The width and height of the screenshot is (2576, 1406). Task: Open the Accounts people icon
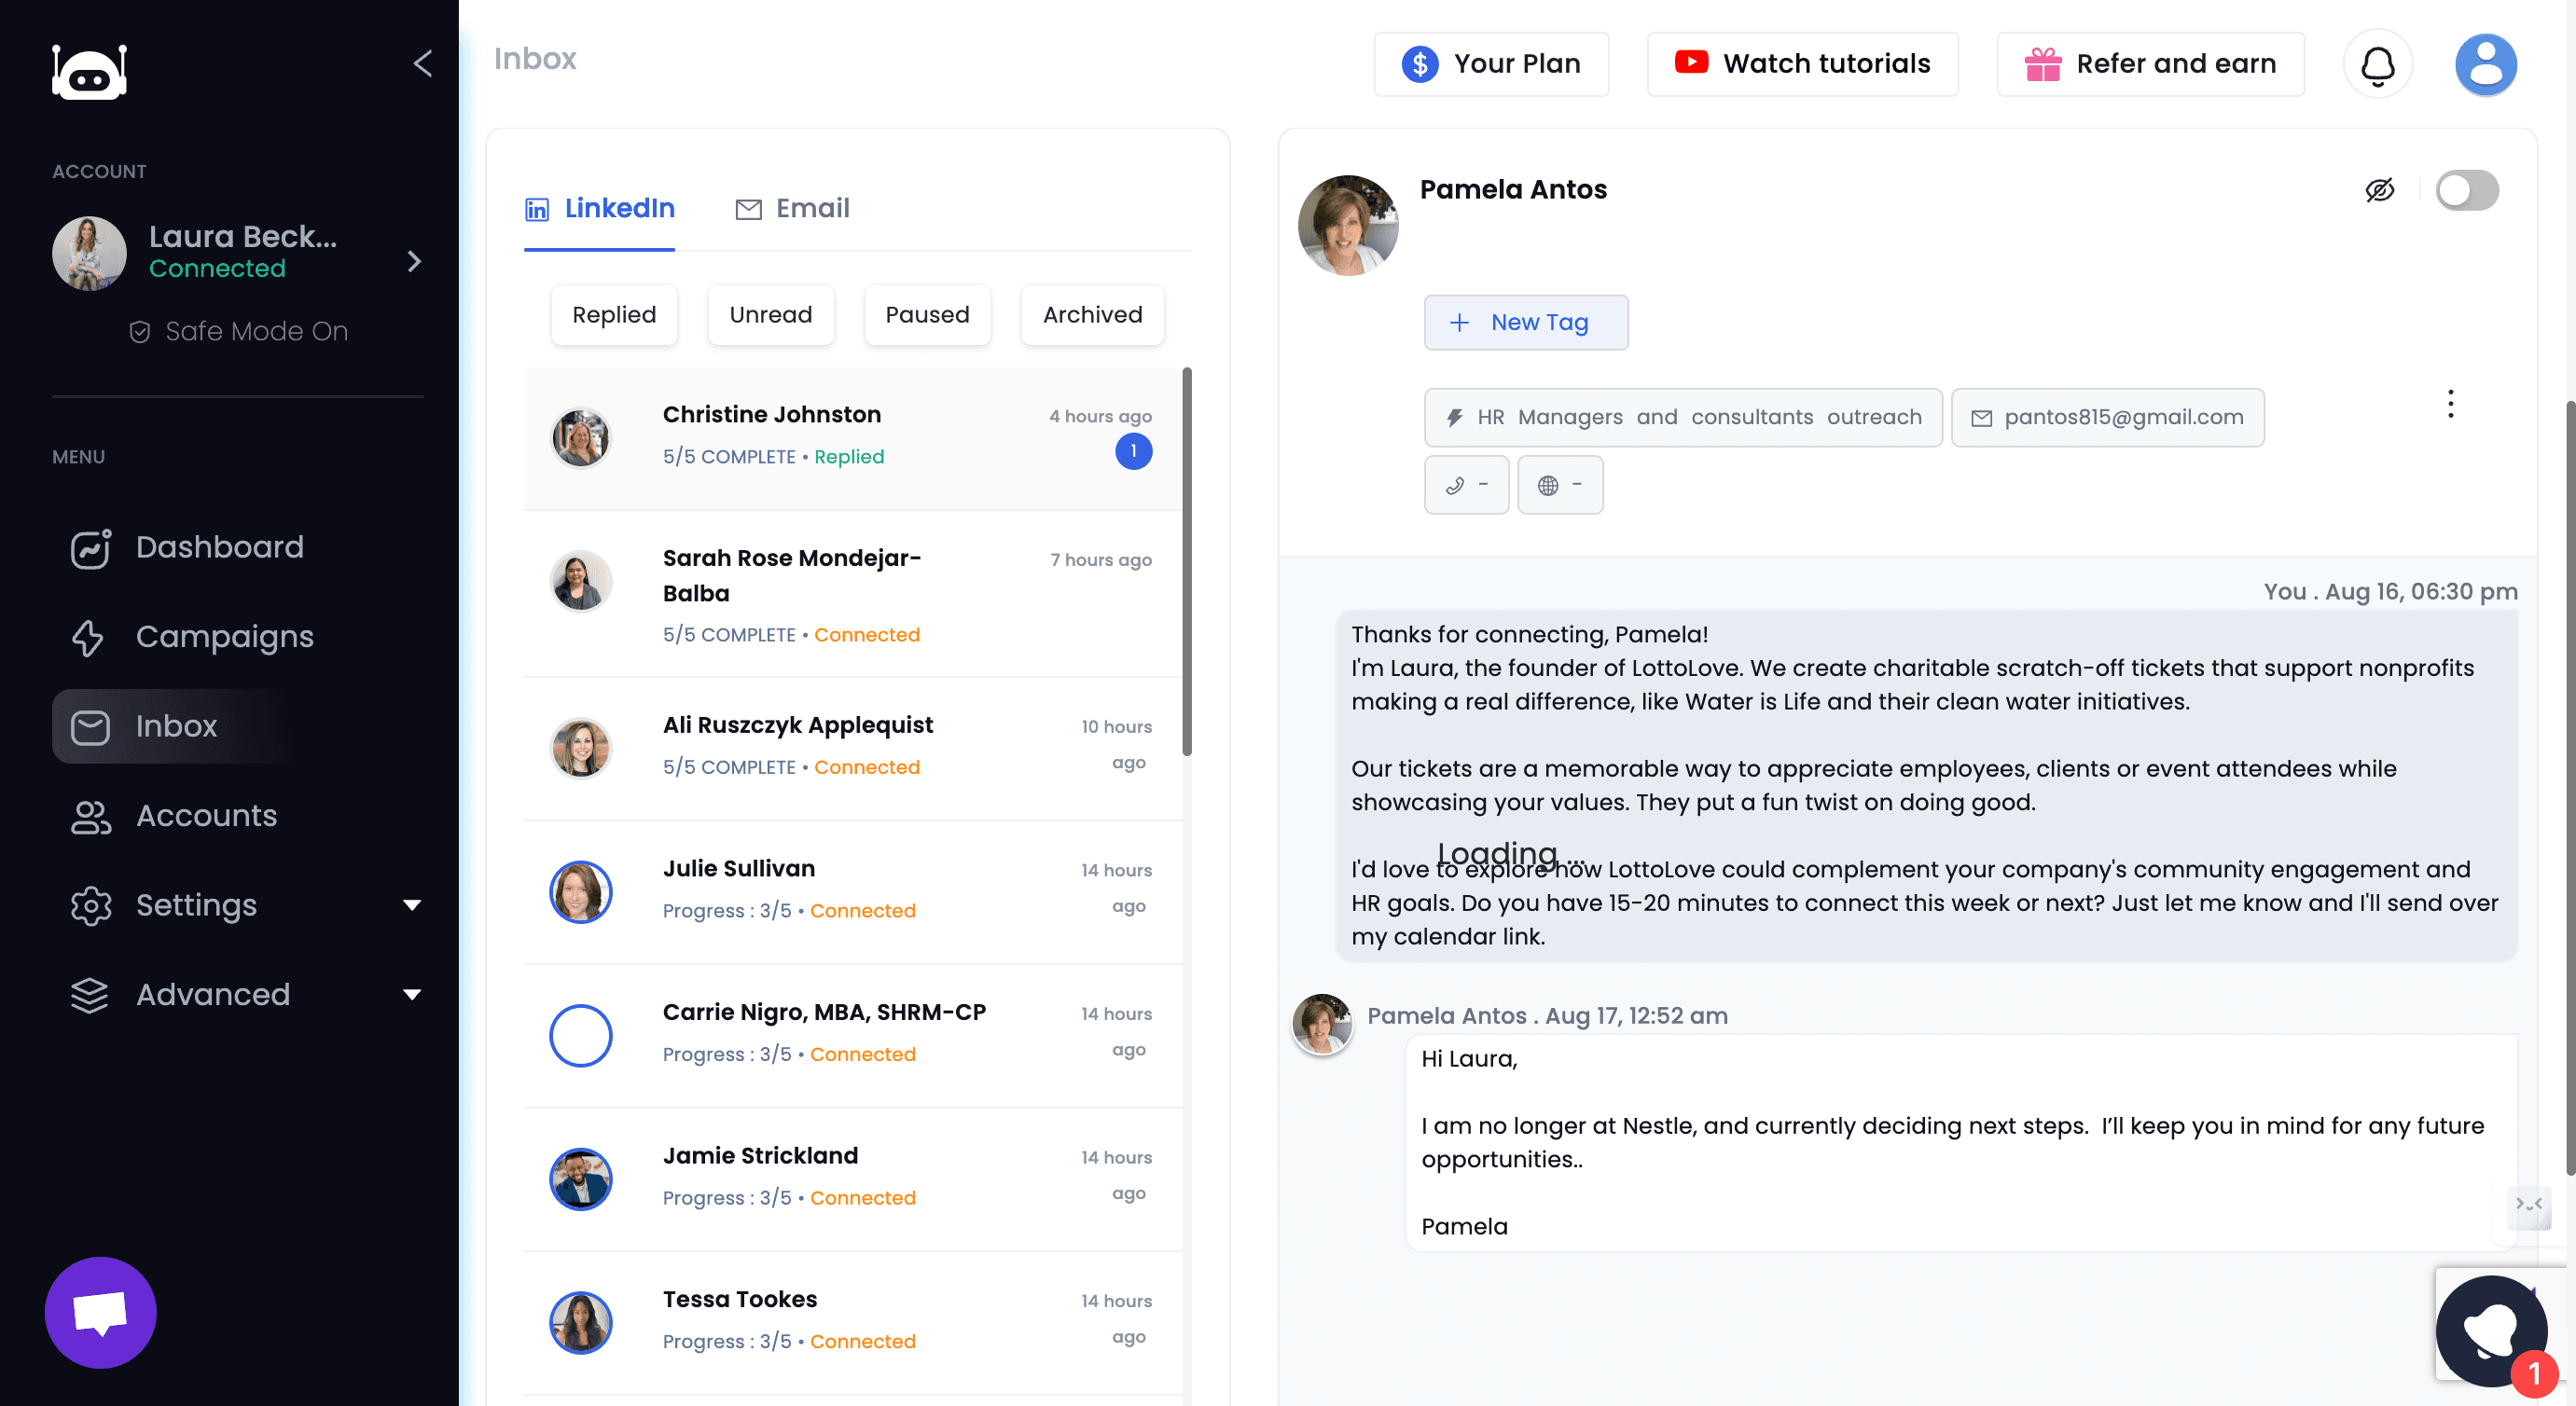coord(91,816)
